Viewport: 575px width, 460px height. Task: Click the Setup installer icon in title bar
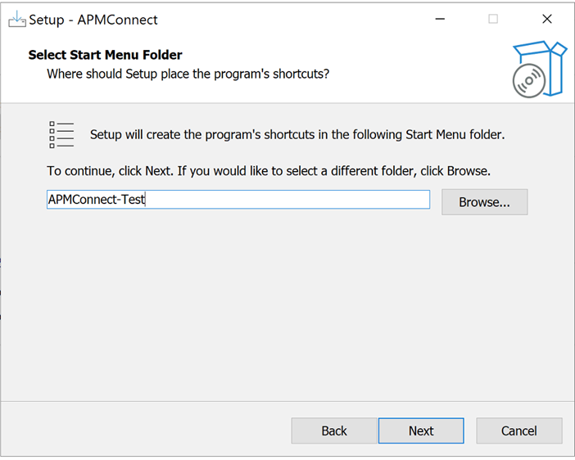point(17,19)
